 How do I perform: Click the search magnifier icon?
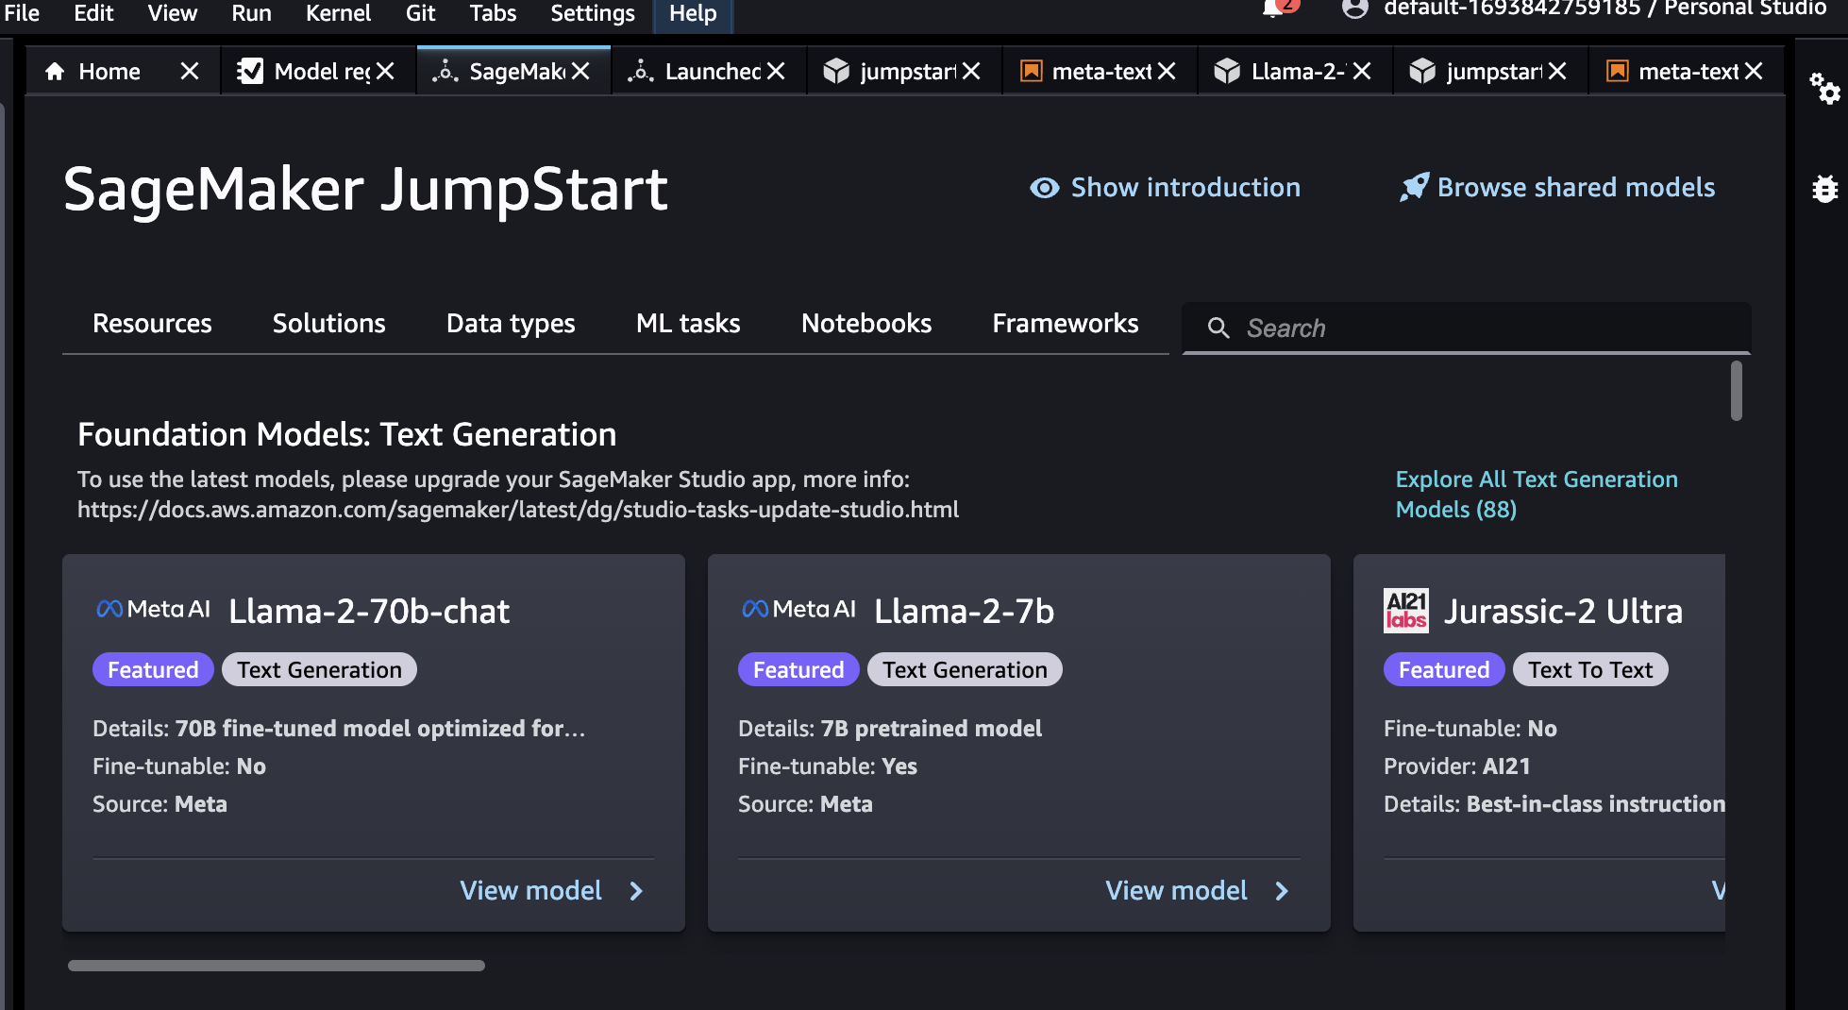pos(1218,328)
